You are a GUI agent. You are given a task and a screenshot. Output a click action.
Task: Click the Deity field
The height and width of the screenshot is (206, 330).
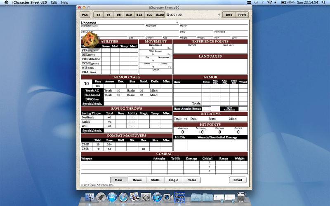(x=197, y=28)
